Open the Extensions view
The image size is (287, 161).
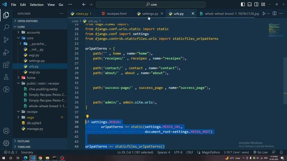pos(6,64)
